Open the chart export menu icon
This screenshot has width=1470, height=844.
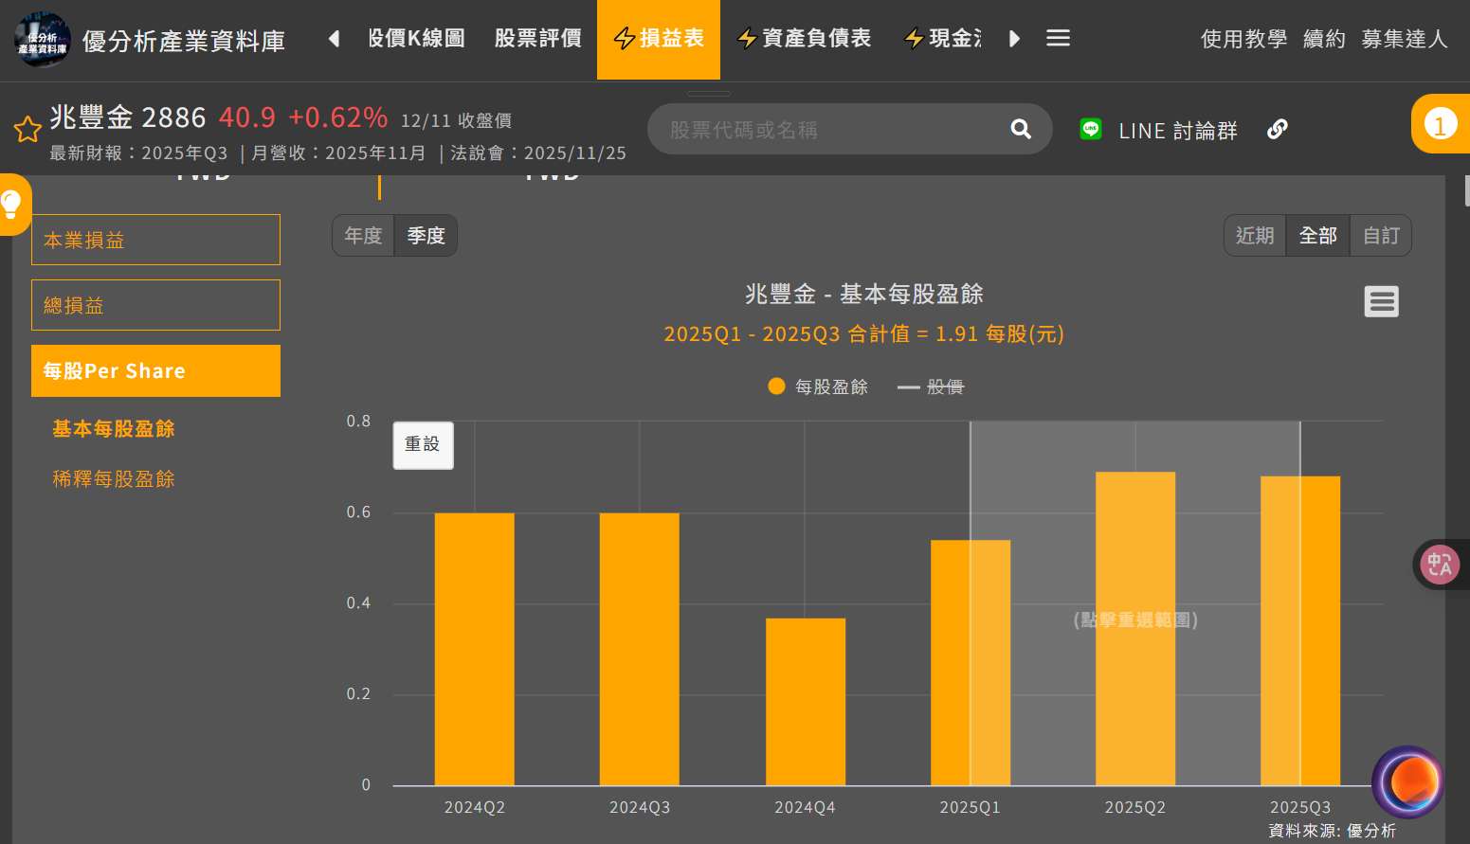(1381, 302)
